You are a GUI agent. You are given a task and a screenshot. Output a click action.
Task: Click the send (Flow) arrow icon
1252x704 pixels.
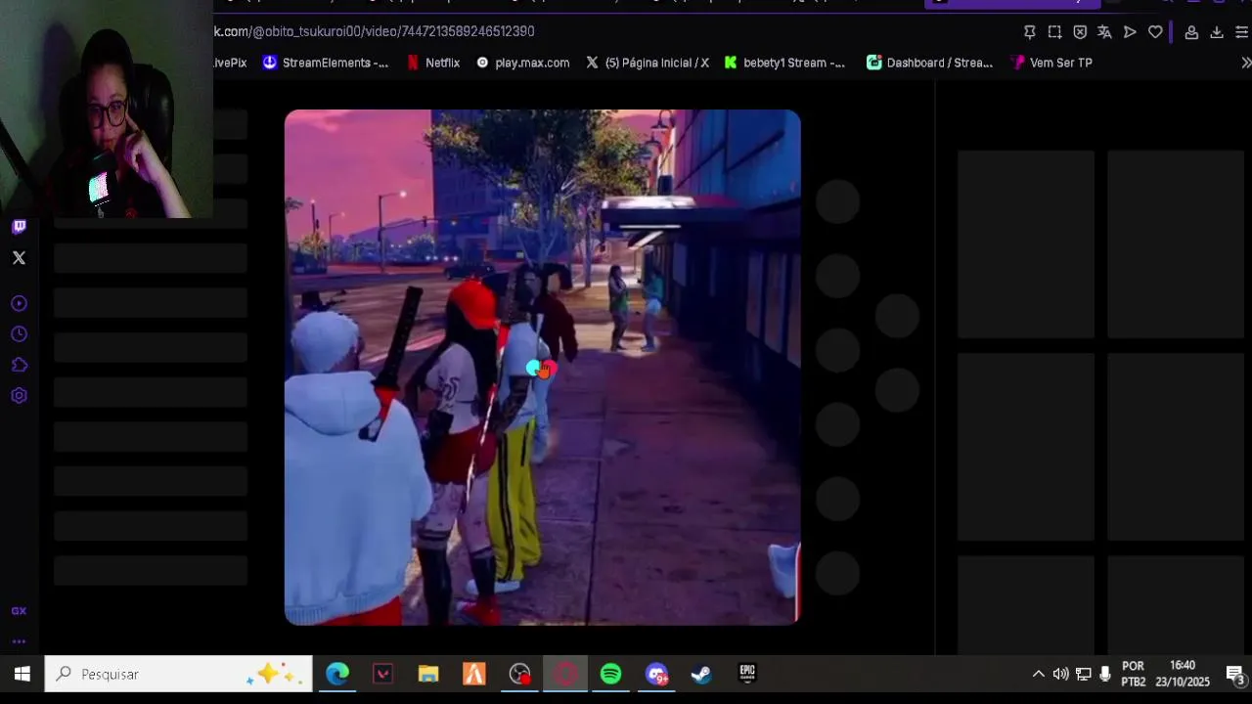point(1130,32)
